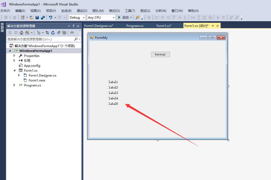This screenshot has height=180, width=271.
Task: Click the Save All icon
Action: [43, 18]
